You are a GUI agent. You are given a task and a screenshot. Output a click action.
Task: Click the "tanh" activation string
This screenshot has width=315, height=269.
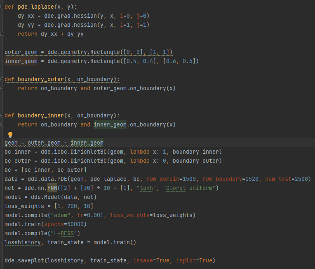[146, 188]
